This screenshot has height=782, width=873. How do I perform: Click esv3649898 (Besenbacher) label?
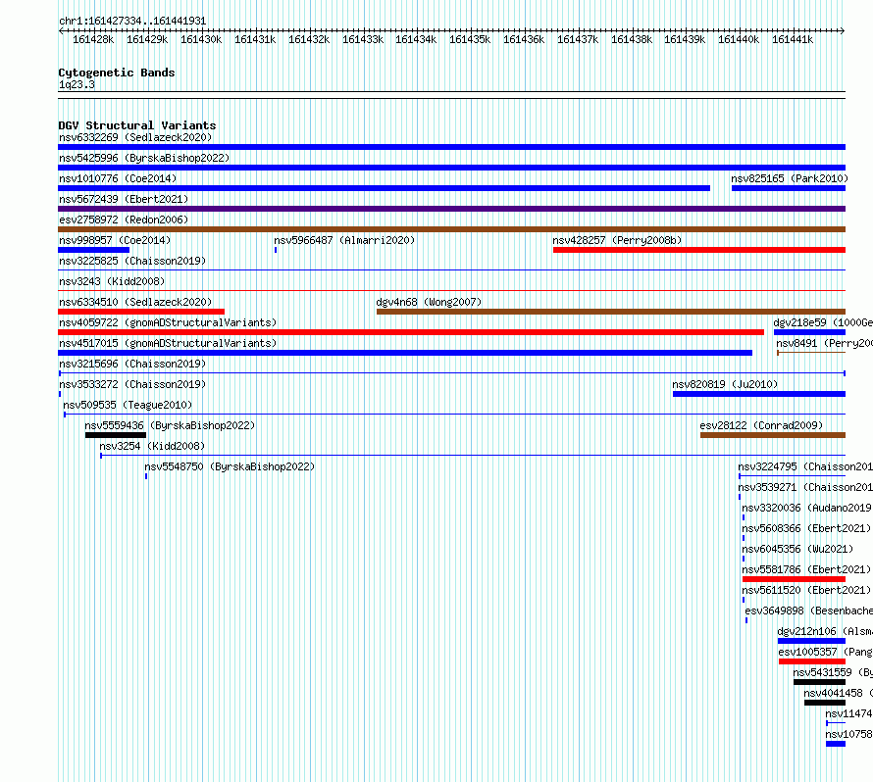pyautogui.click(x=809, y=611)
